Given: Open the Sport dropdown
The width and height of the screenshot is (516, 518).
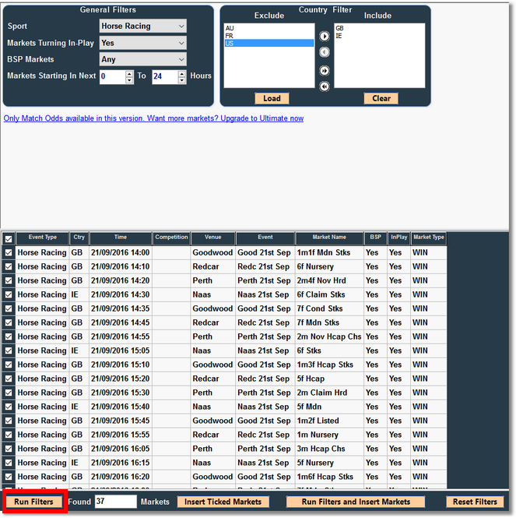Looking at the screenshot, I should (x=142, y=26).
